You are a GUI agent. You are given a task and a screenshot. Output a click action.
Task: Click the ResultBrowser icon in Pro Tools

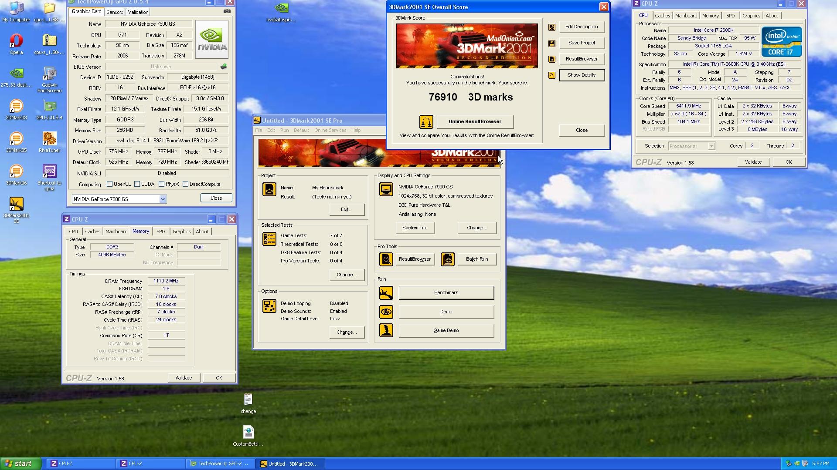click(386, 259)
